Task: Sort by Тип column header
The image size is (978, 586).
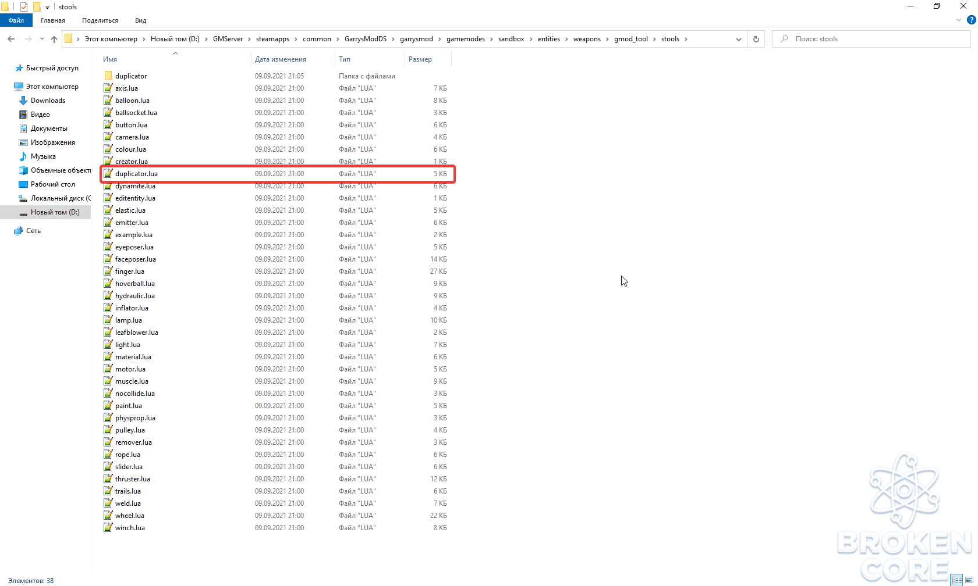Action: click(x=345, y=59)
